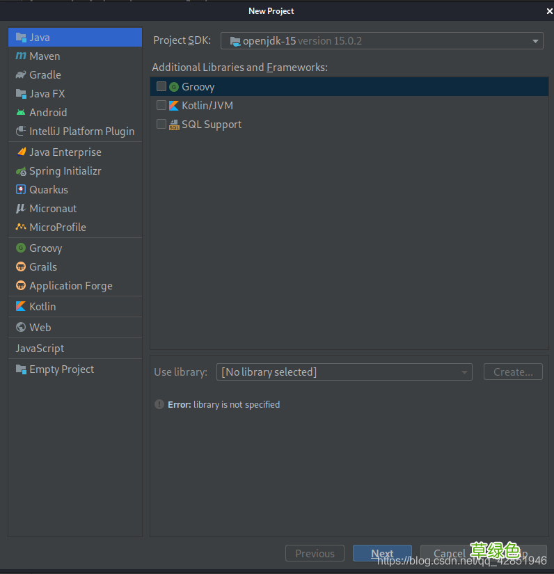The image size is (554, 574).
Task: Select the Maven project type icon
Action: 21,56
